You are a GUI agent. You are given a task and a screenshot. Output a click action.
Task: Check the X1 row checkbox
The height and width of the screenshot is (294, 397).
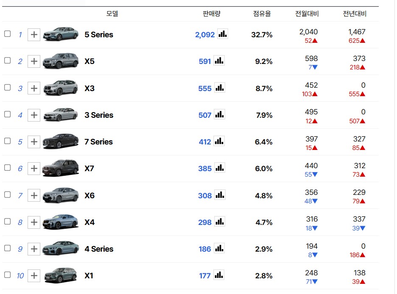click(x=7, y=275)
